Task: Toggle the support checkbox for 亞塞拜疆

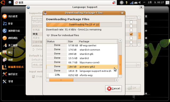Action: 131,42
